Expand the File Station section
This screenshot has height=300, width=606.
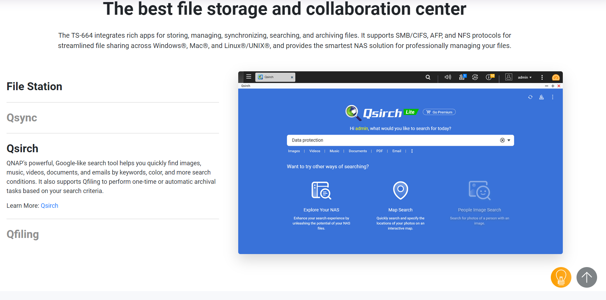34,86
